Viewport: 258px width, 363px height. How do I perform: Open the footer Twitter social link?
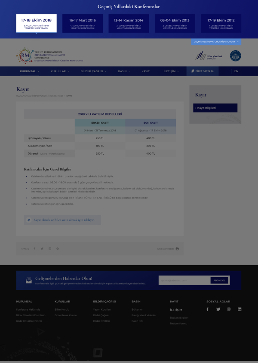click(x=218, y=309)
